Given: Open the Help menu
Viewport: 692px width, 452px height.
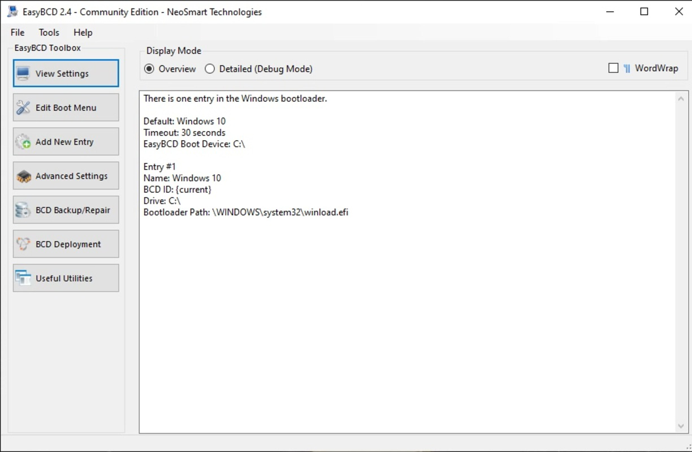Looking at the screenshot, I should click(x=83, y=32).
